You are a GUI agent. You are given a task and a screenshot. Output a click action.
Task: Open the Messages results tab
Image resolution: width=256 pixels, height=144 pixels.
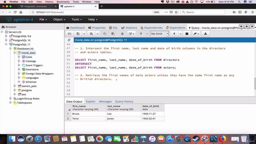click(105, 101)
